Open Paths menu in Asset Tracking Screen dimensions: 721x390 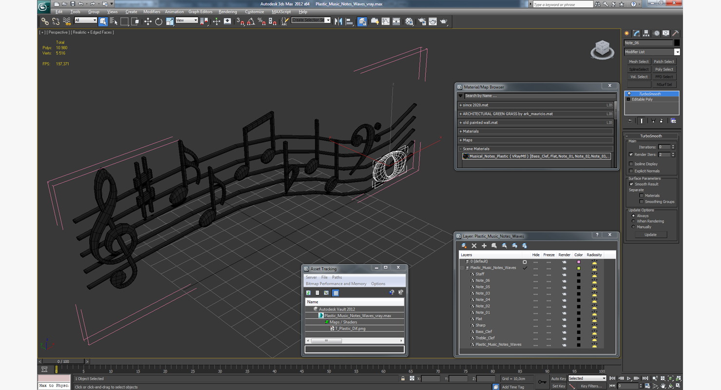tap(337, 277)
